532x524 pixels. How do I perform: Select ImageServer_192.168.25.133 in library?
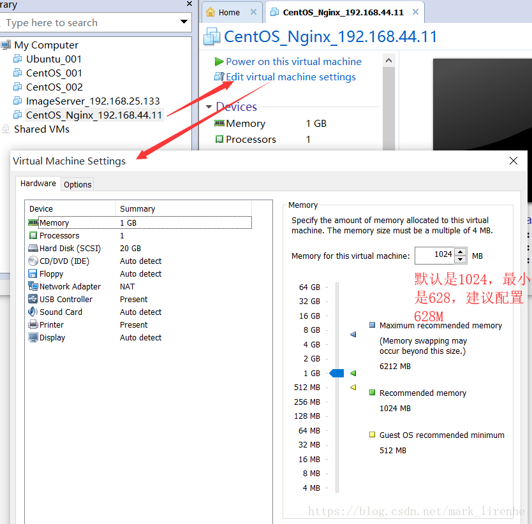93,101
